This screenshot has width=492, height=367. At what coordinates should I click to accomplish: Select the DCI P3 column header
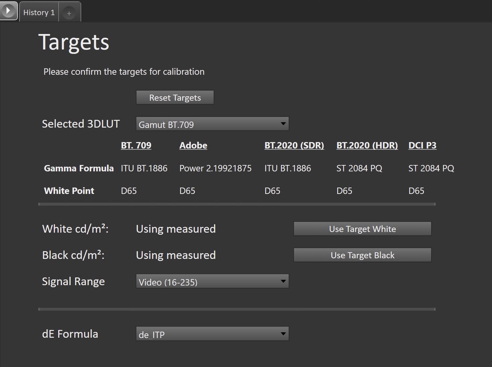click(422, 145)
